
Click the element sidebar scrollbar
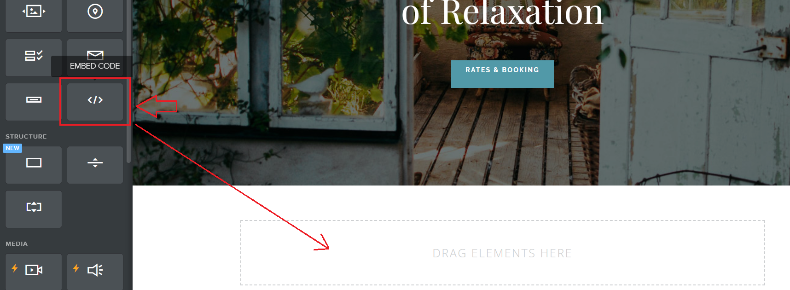tap(128, 81)
